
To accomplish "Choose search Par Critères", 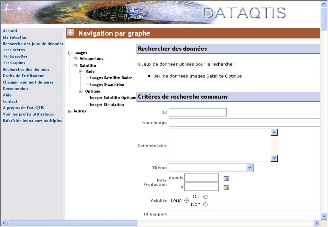I will (x=14, y=50).
